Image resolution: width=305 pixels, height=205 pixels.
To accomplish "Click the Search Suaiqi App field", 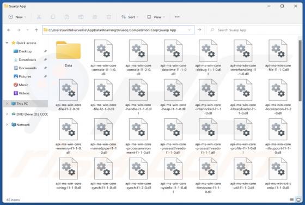I will click(x=254, y=30).
